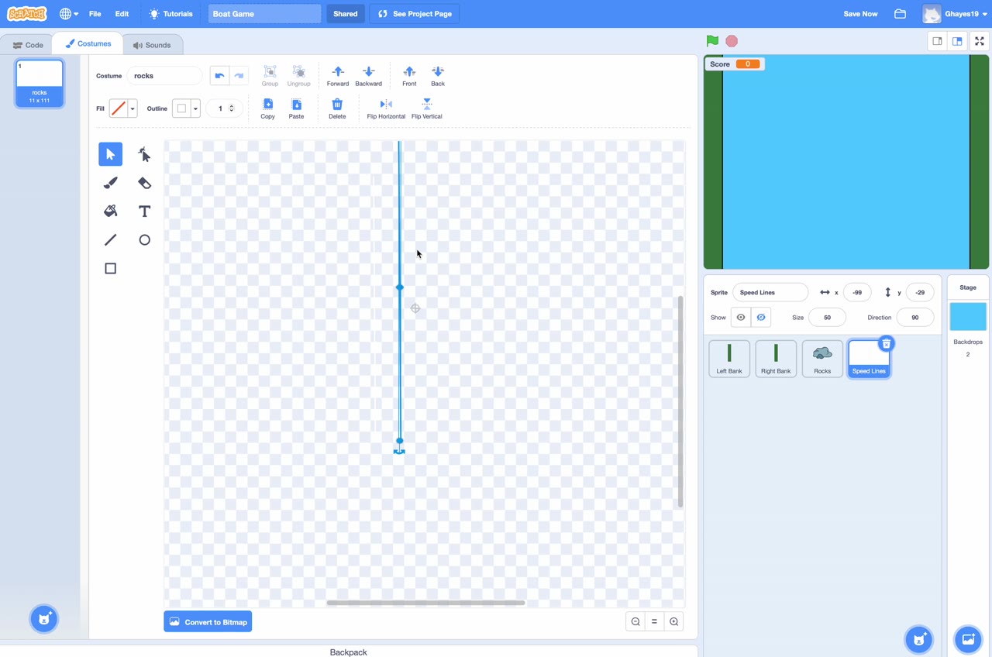The image size is (992, 657).
Task: Select the Reshape tool
Action: (144, 154)
